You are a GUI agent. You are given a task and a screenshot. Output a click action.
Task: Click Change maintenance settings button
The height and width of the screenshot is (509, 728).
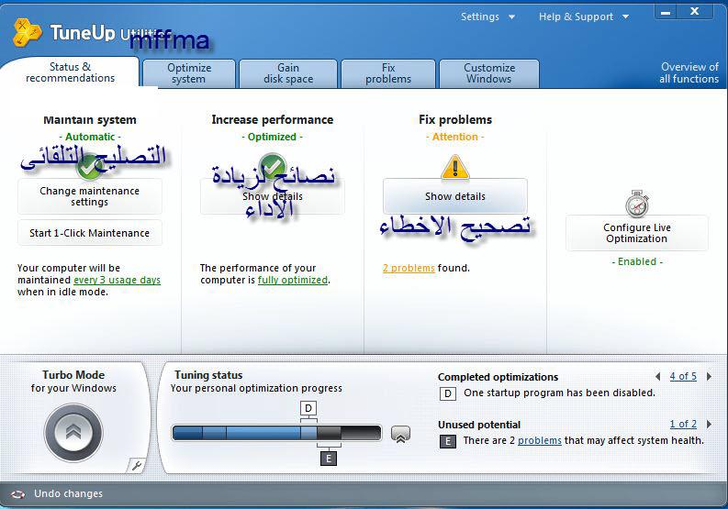coord(90,196)
